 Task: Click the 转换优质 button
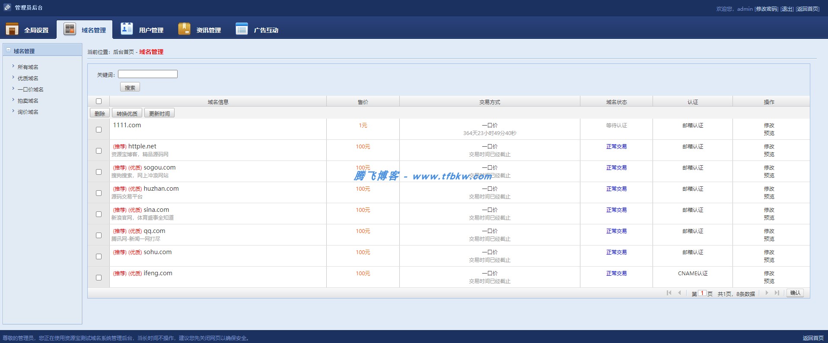(x=127, y=113)
